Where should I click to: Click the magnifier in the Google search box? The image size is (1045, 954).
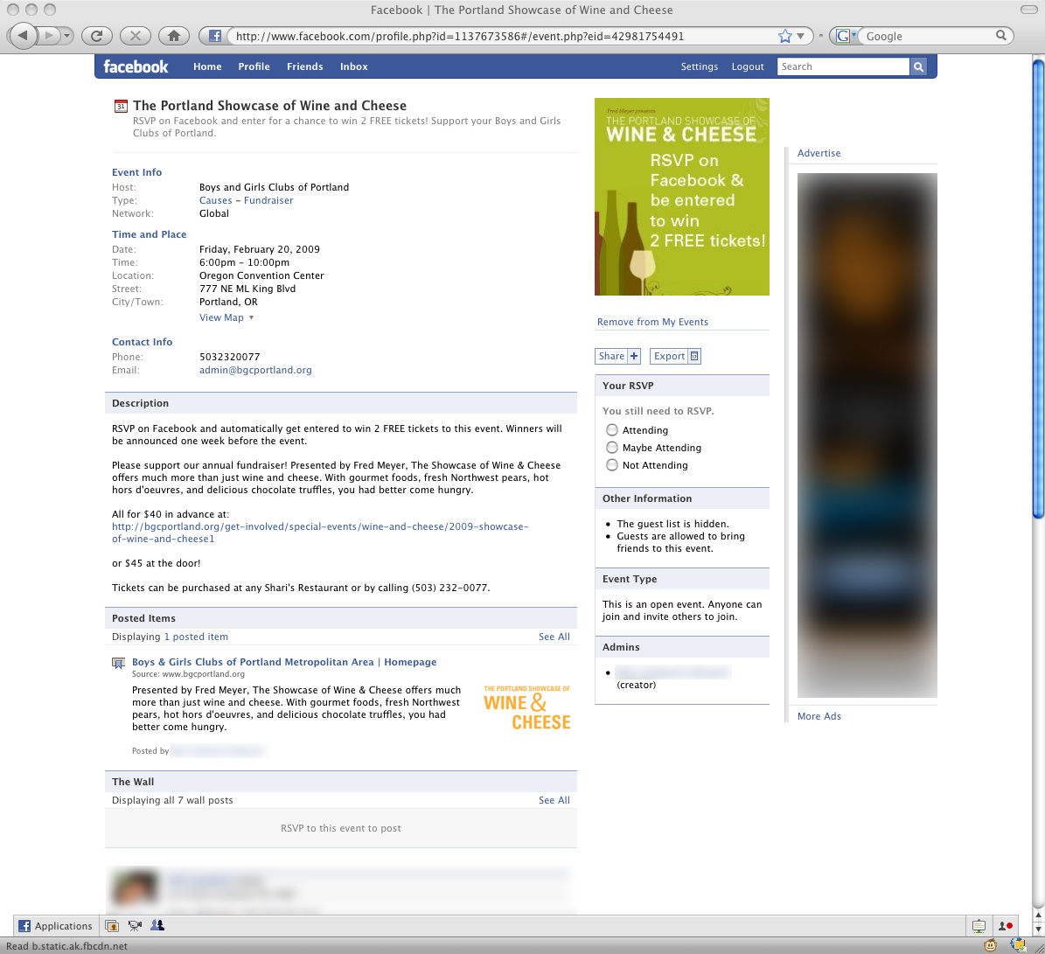coord(1000,36)
